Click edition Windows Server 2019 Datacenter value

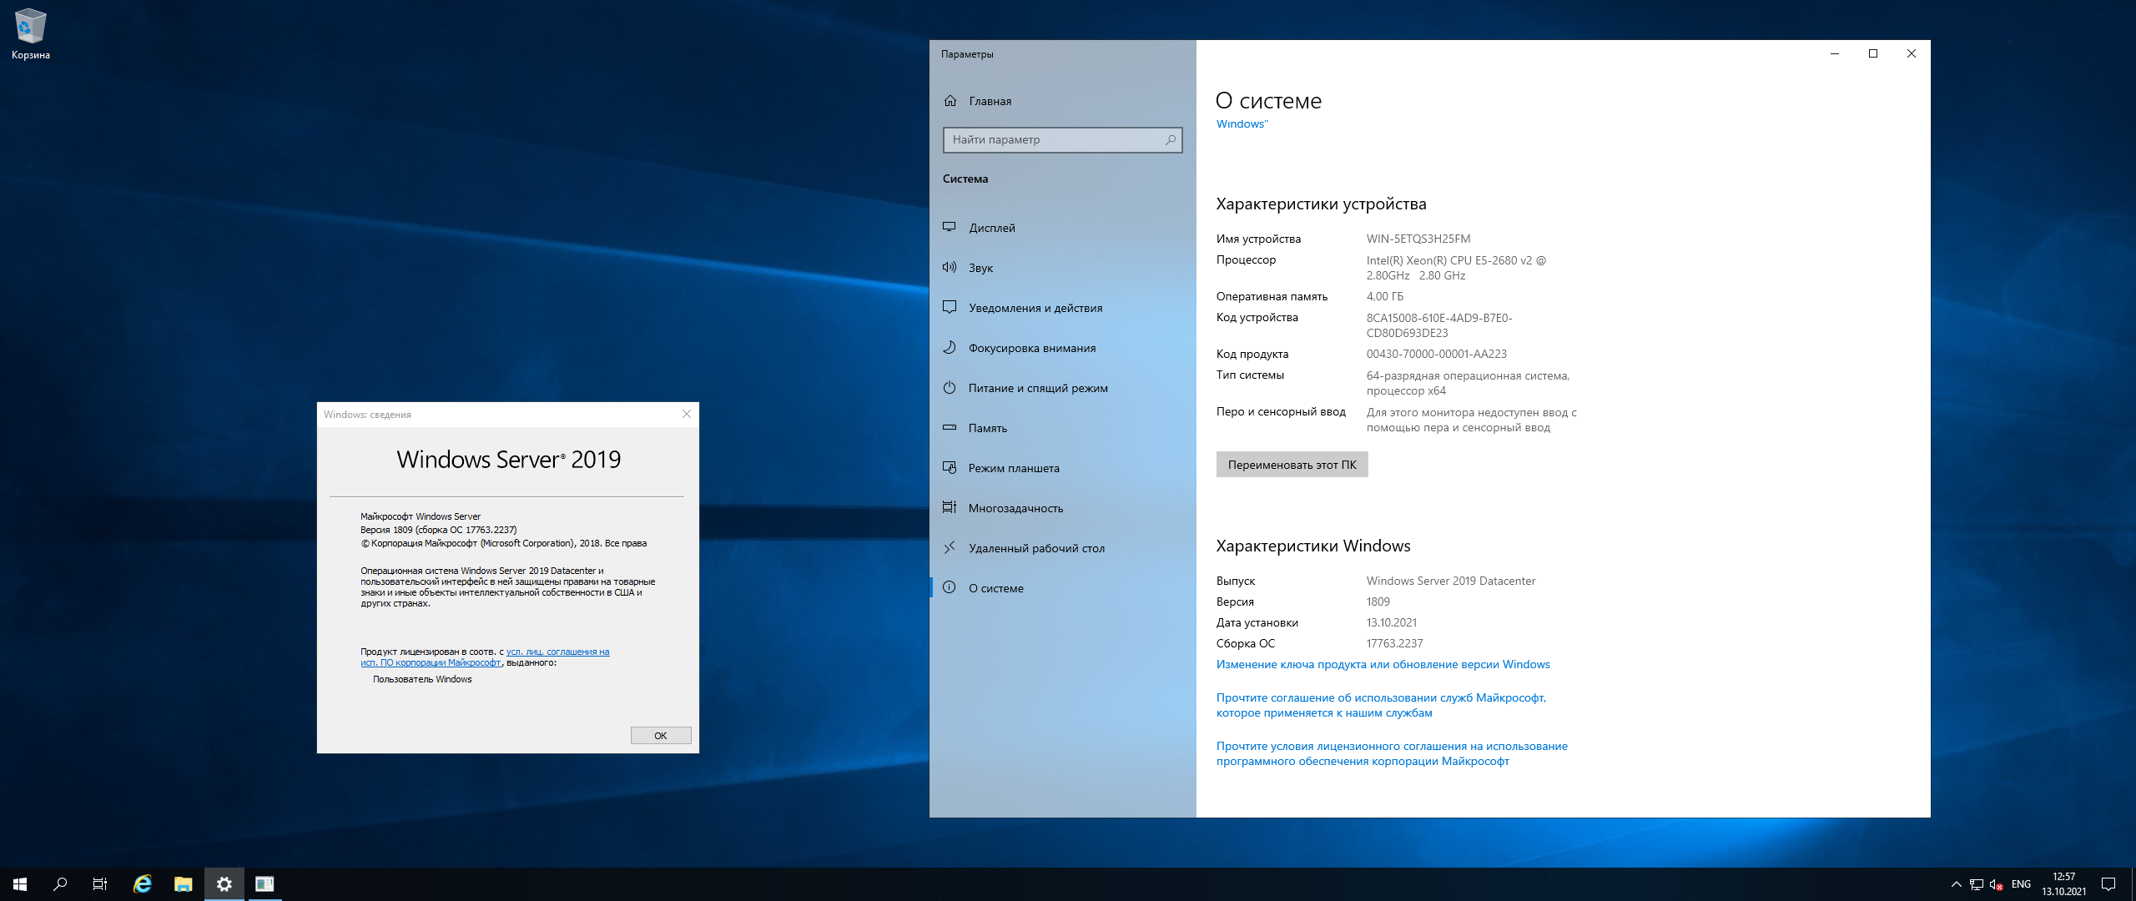pyautogui.click(x=1451, y=581)
